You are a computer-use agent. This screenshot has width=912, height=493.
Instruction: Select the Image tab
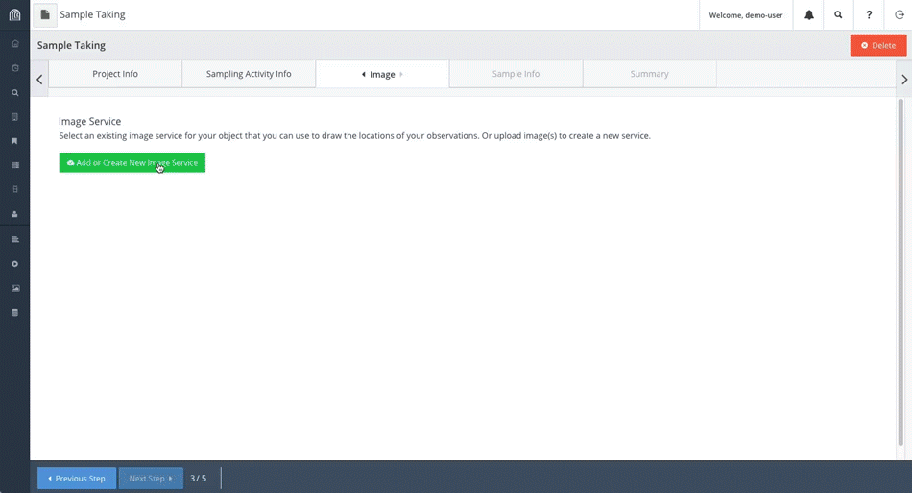tap(382, 74)
